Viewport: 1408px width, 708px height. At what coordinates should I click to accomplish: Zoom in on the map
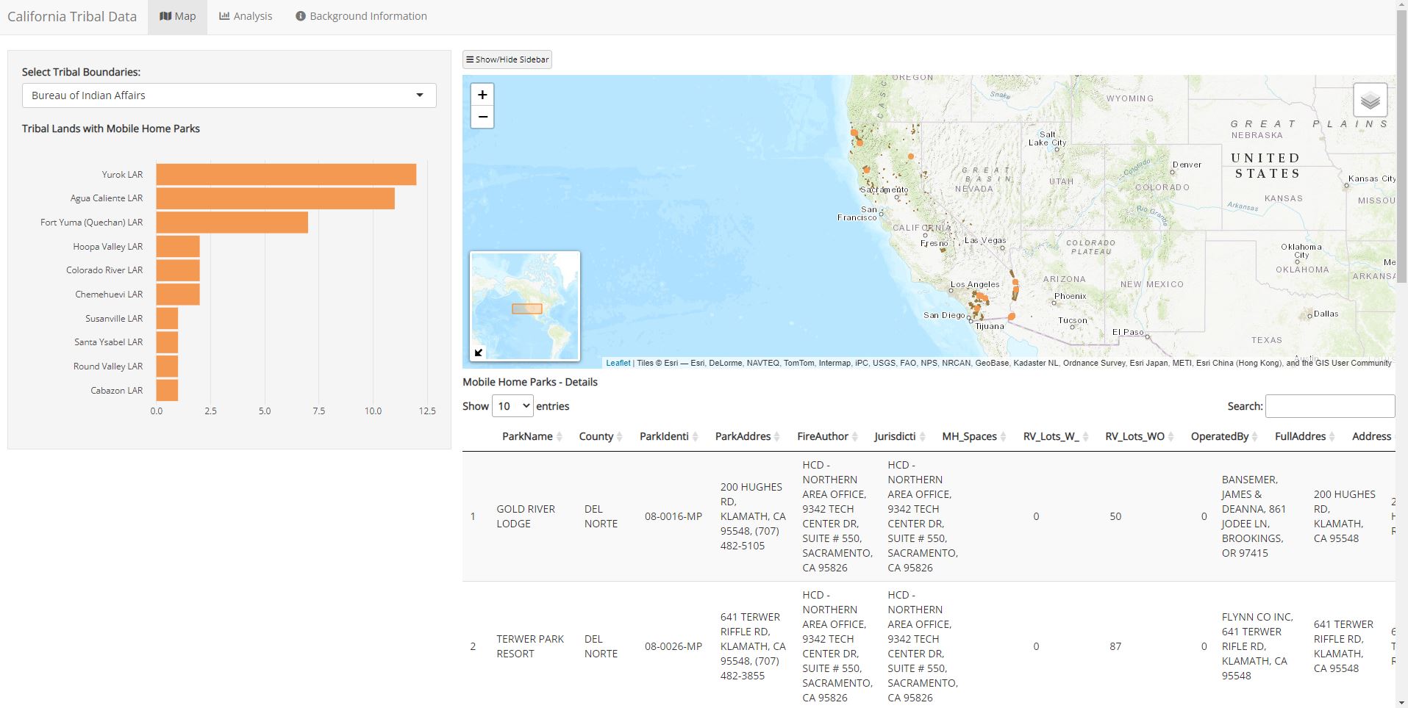[x=482, y=95]
